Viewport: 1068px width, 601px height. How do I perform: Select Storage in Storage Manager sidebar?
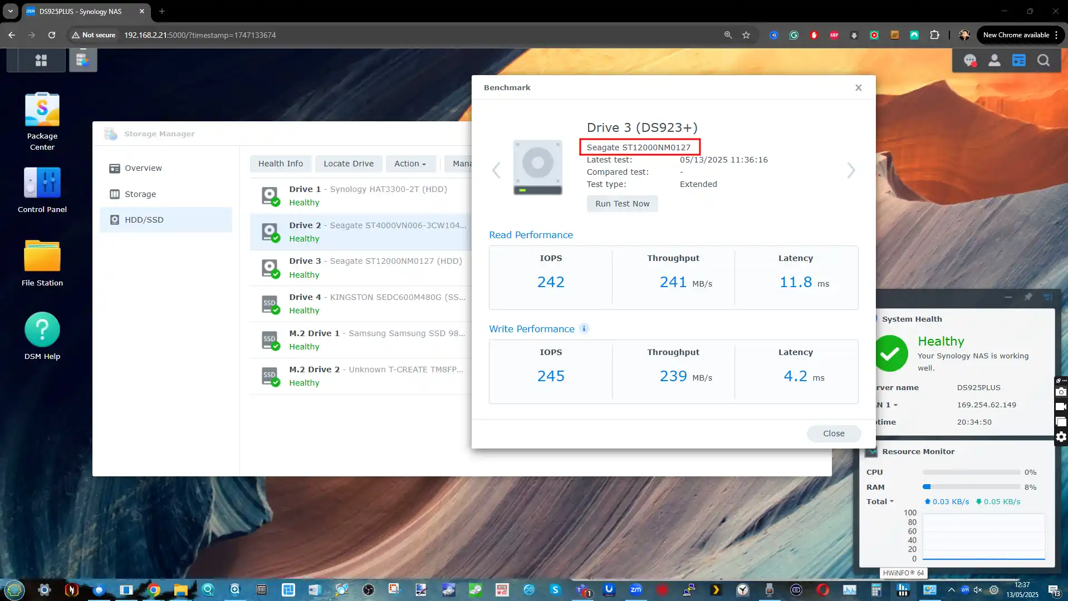(x=165, y=194)
